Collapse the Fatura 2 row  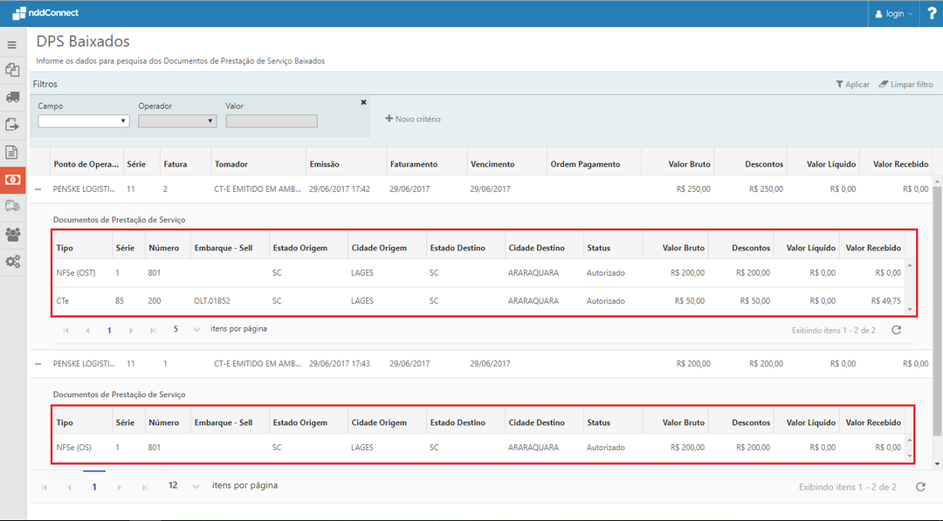pyautogui.click(x=38, y=189)
